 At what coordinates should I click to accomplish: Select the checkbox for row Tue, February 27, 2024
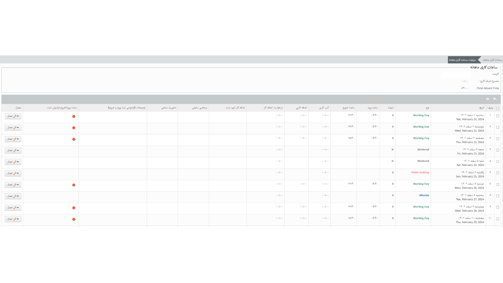coord(498,196)
